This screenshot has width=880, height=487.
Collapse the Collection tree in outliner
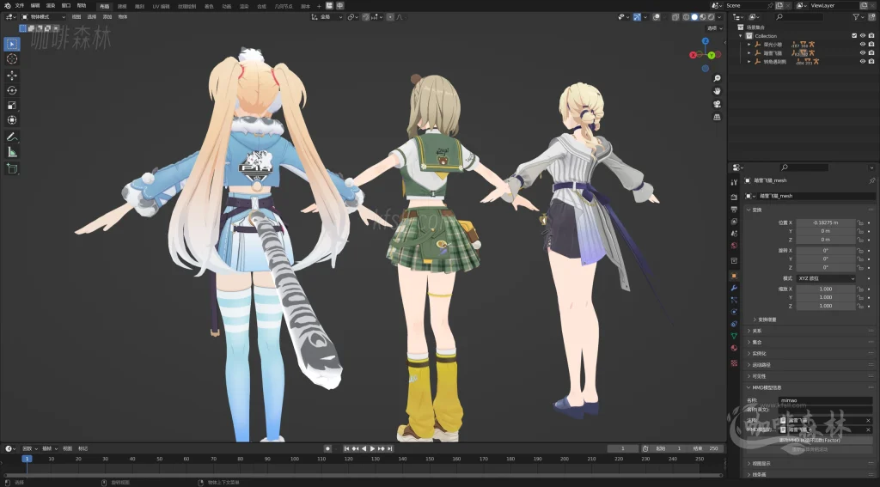pyautogui.click(x=741, y=36)
